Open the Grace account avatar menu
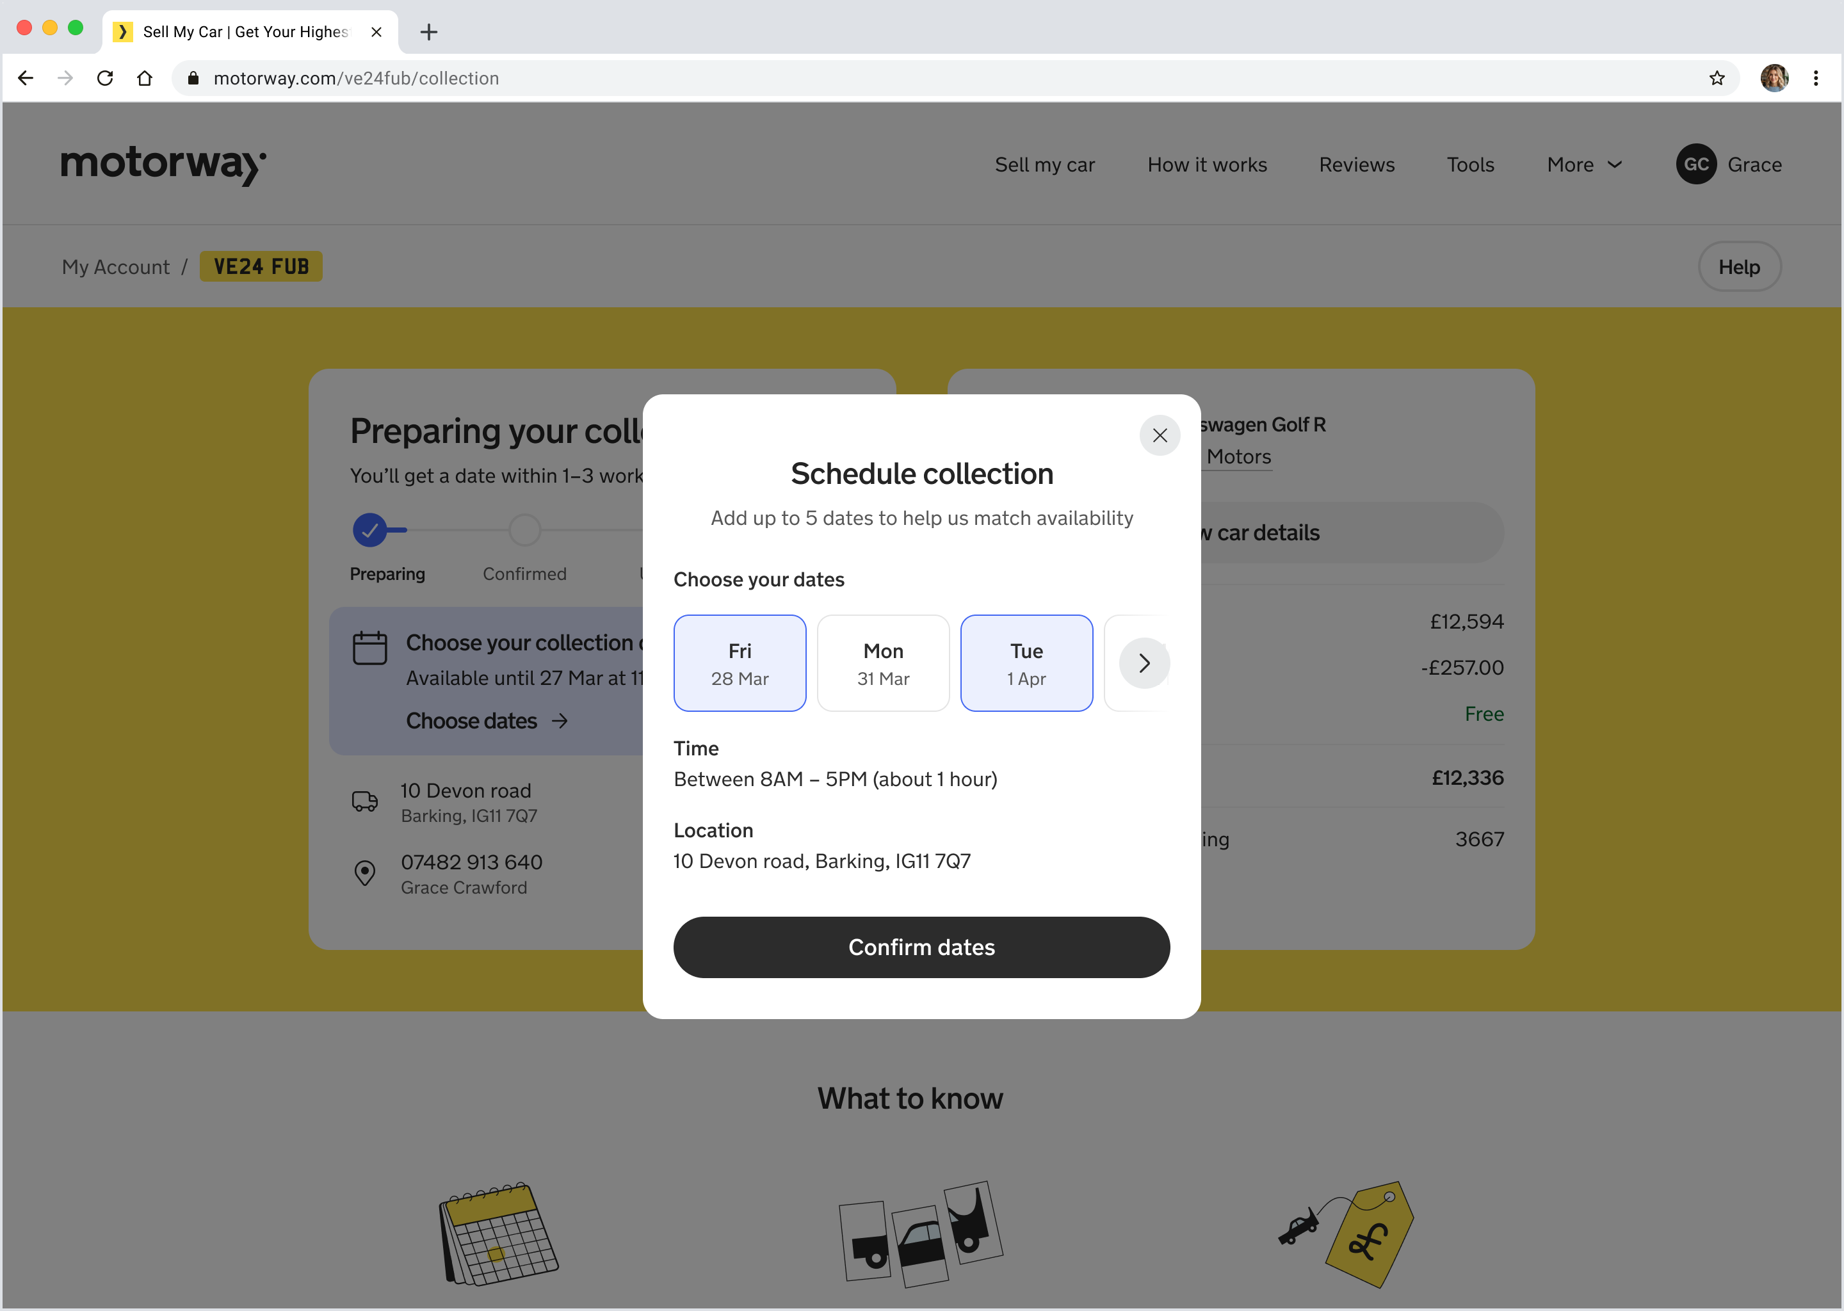This screenshot has width=1844, height=1311. tap(1695, 165)
